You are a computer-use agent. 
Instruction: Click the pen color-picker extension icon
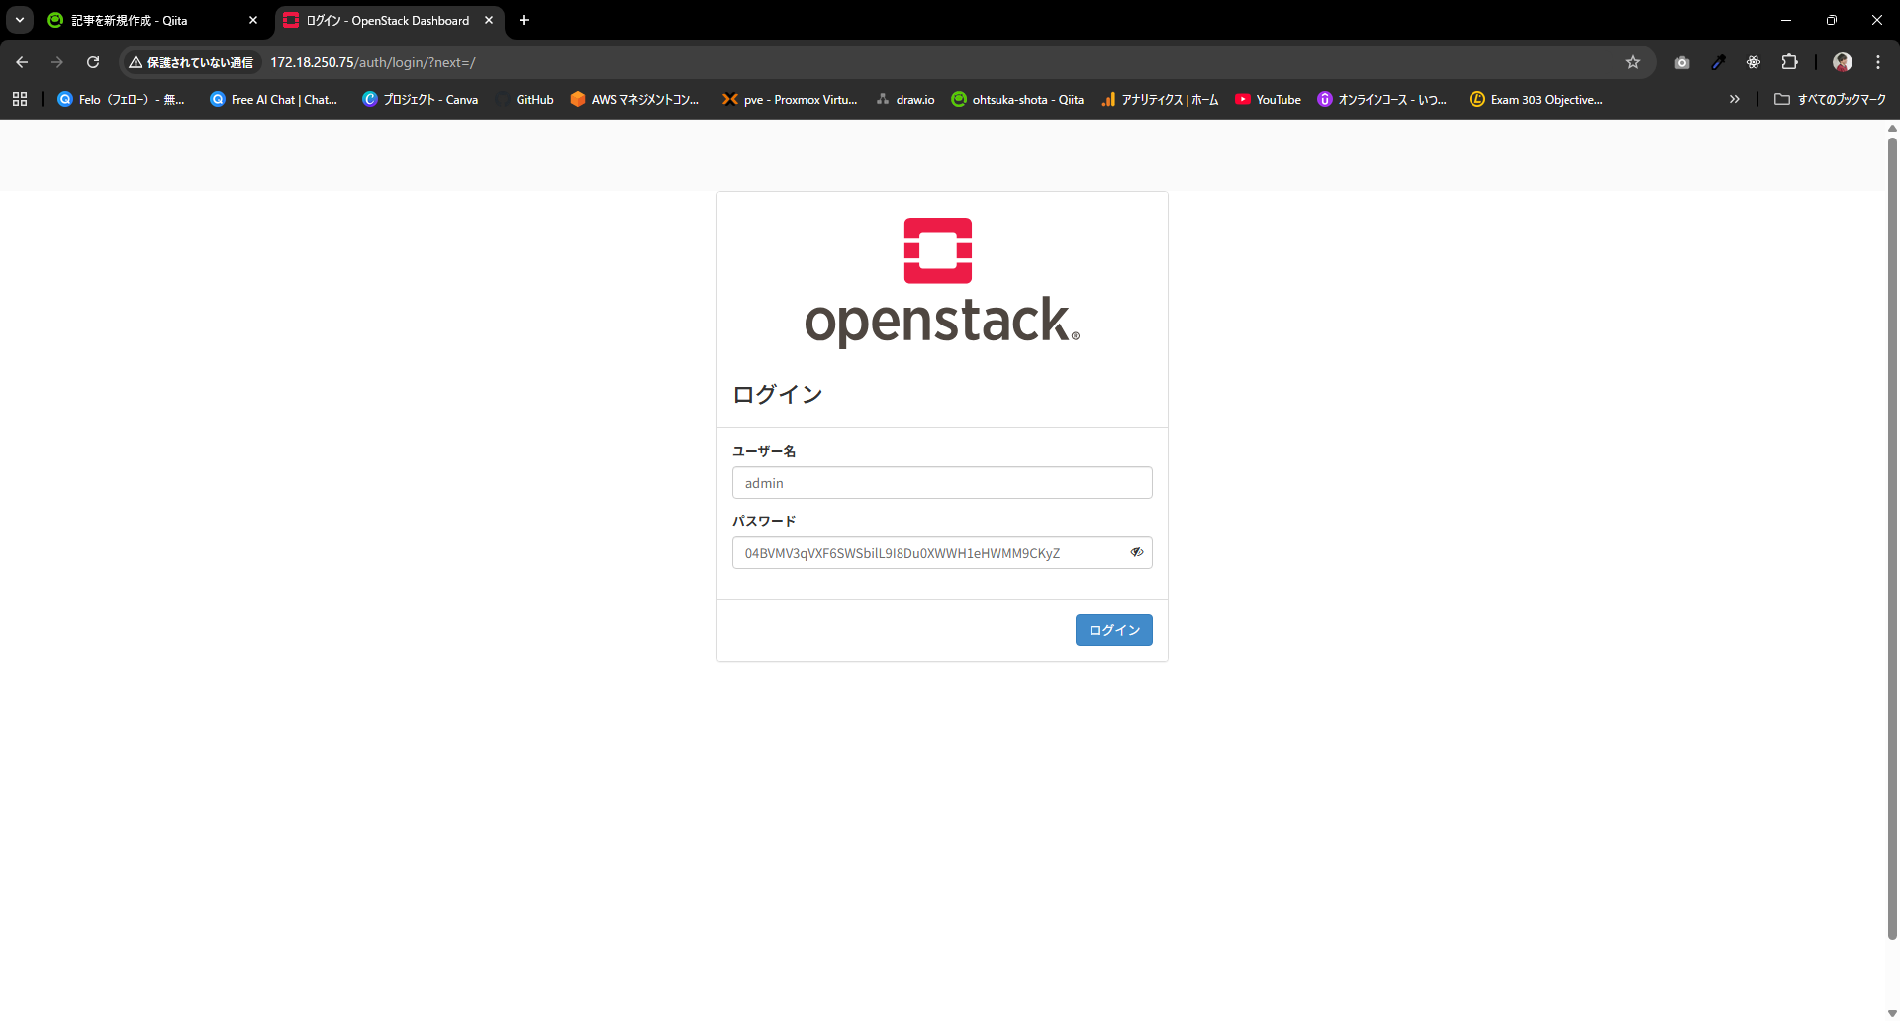[1718, 62]
